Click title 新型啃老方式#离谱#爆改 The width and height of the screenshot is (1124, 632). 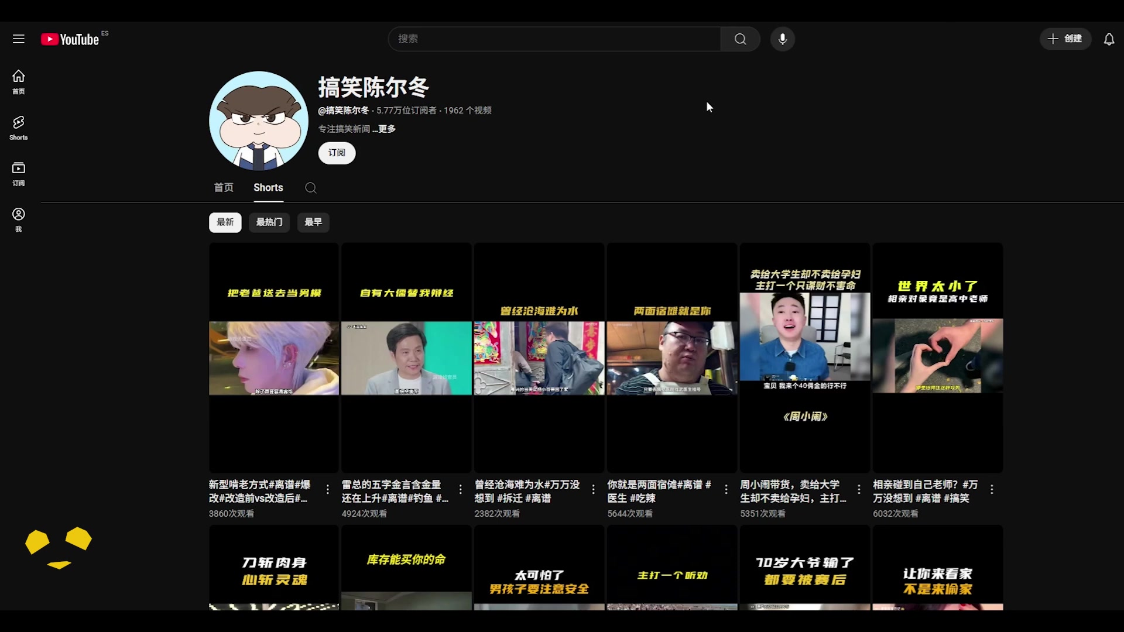(x=259, y=492)
